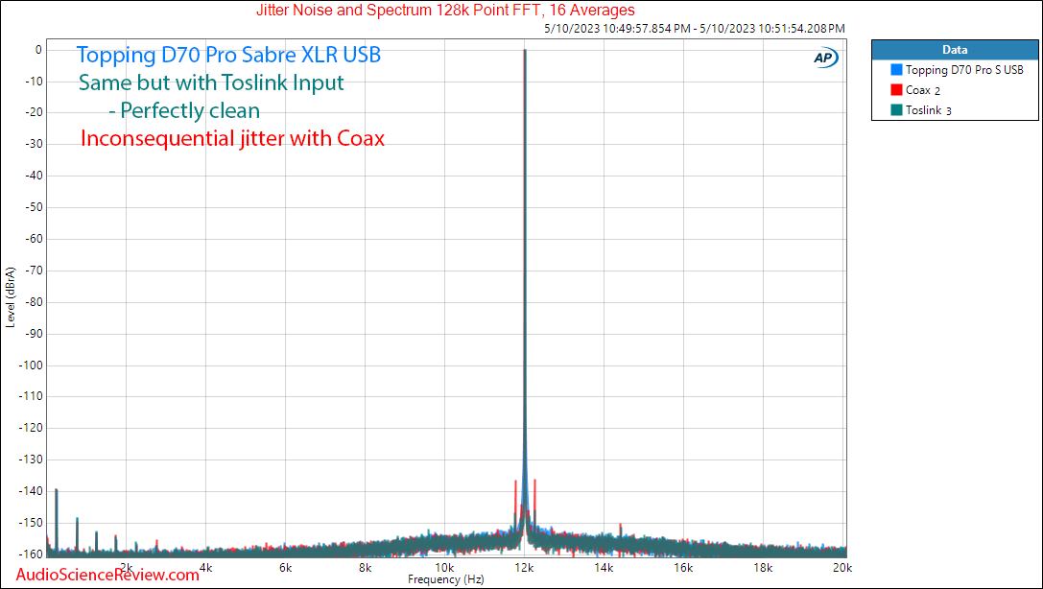1043x589 pixels.
Task: Click the x-axis tick label '10k'
Action: point(445,568)
